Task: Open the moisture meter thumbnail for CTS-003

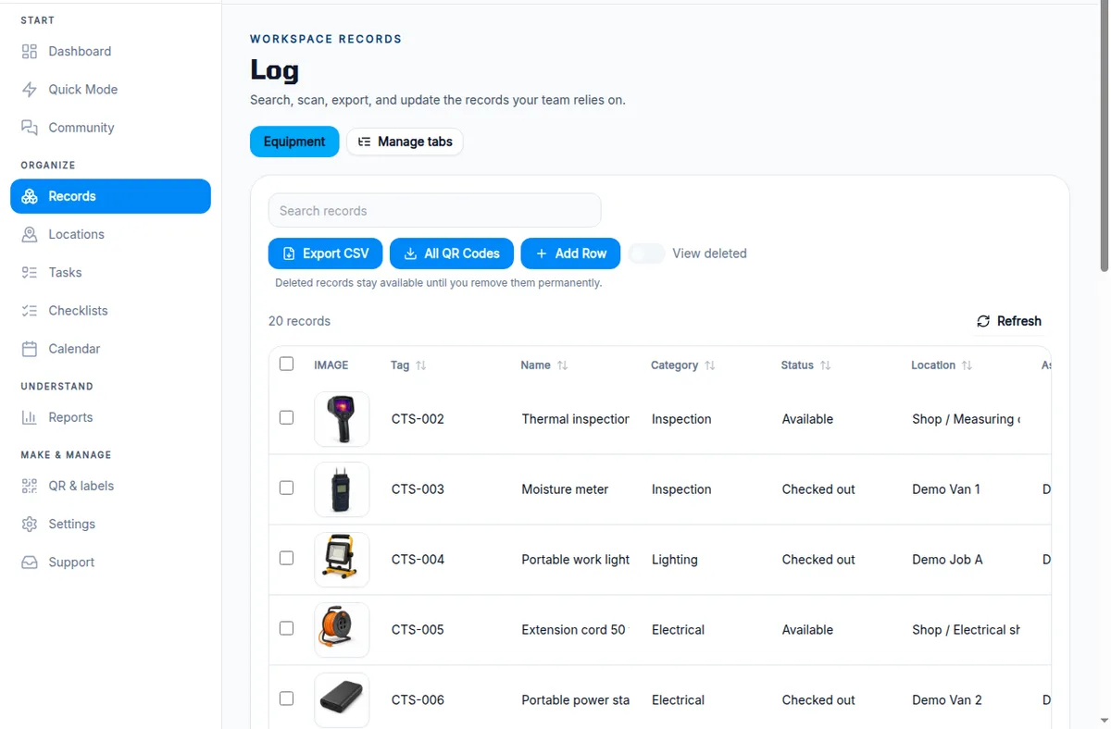Action: pos(342,489)
